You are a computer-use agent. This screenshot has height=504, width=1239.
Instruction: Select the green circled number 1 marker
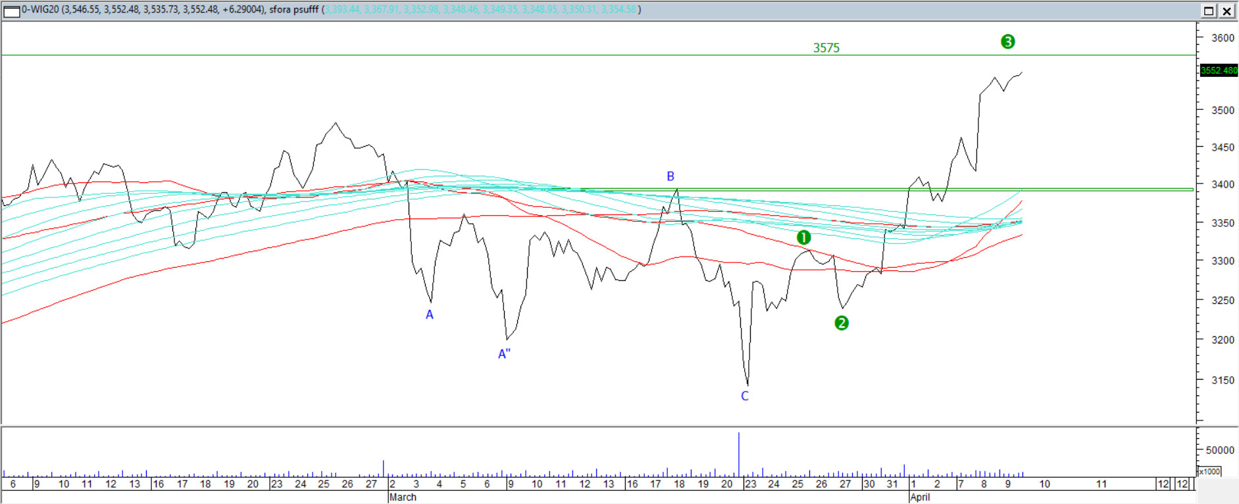click(x=803, y=238)
